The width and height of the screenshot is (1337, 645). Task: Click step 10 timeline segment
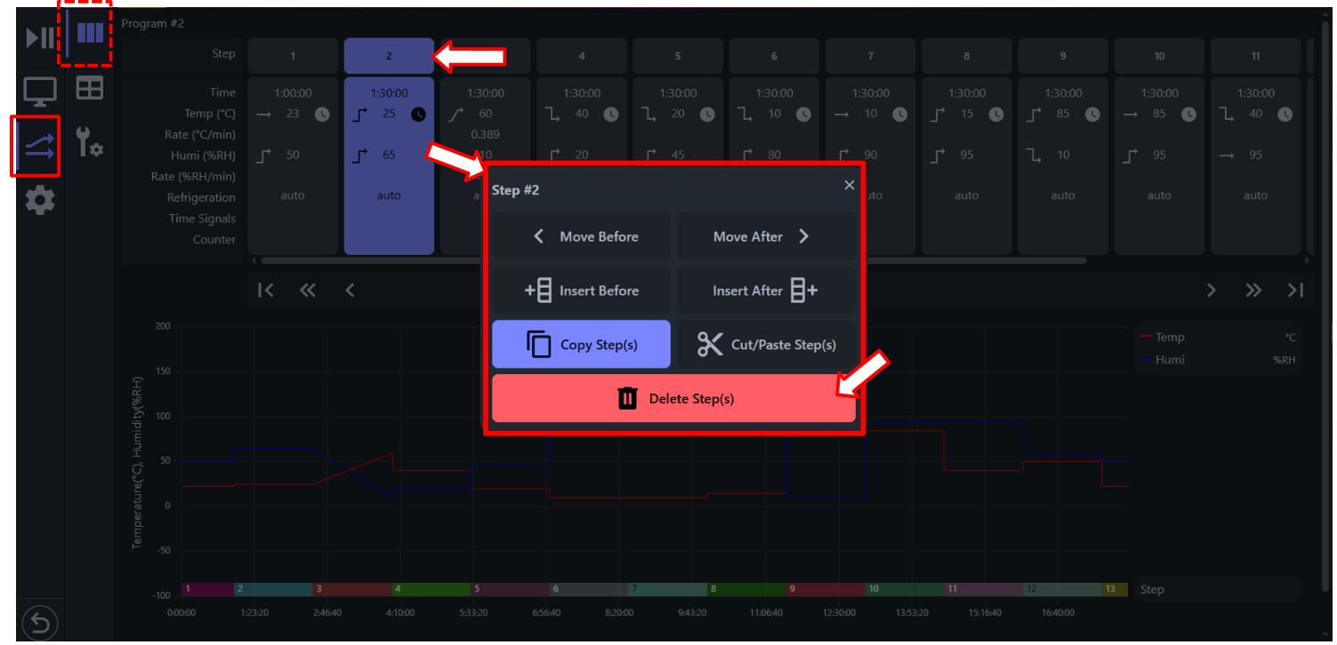904,589
